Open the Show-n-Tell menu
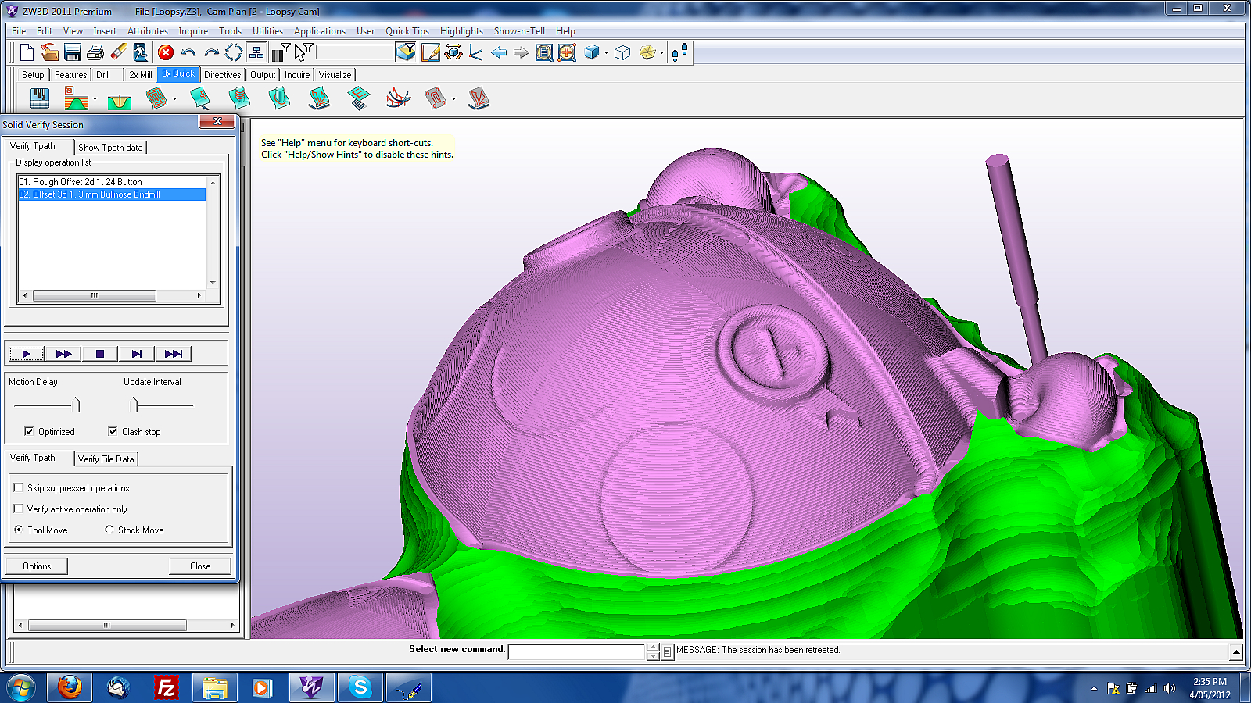The height and width of the screenshot is (703, 1251). (519, 31)
